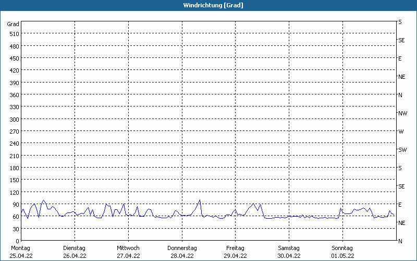The image size is (417, 261).
Task: Select the 0 y-axis tick label
Action: click(18, 241)
